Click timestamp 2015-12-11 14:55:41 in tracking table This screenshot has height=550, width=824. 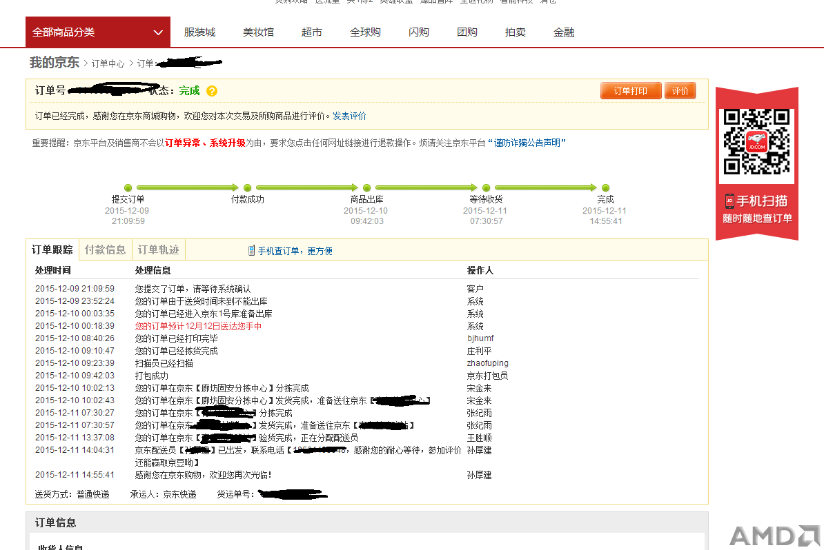(x=75, y=475)
